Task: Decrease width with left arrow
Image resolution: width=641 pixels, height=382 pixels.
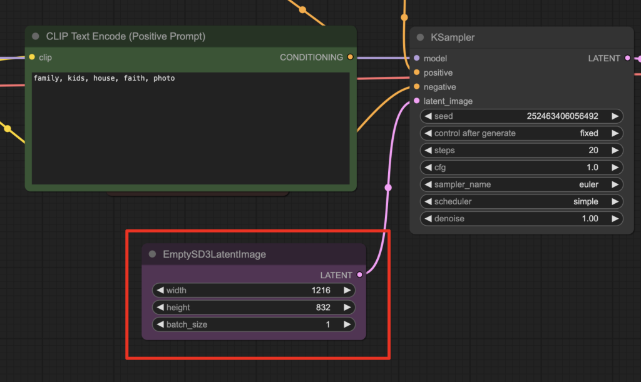Action: tap(160, 290)
